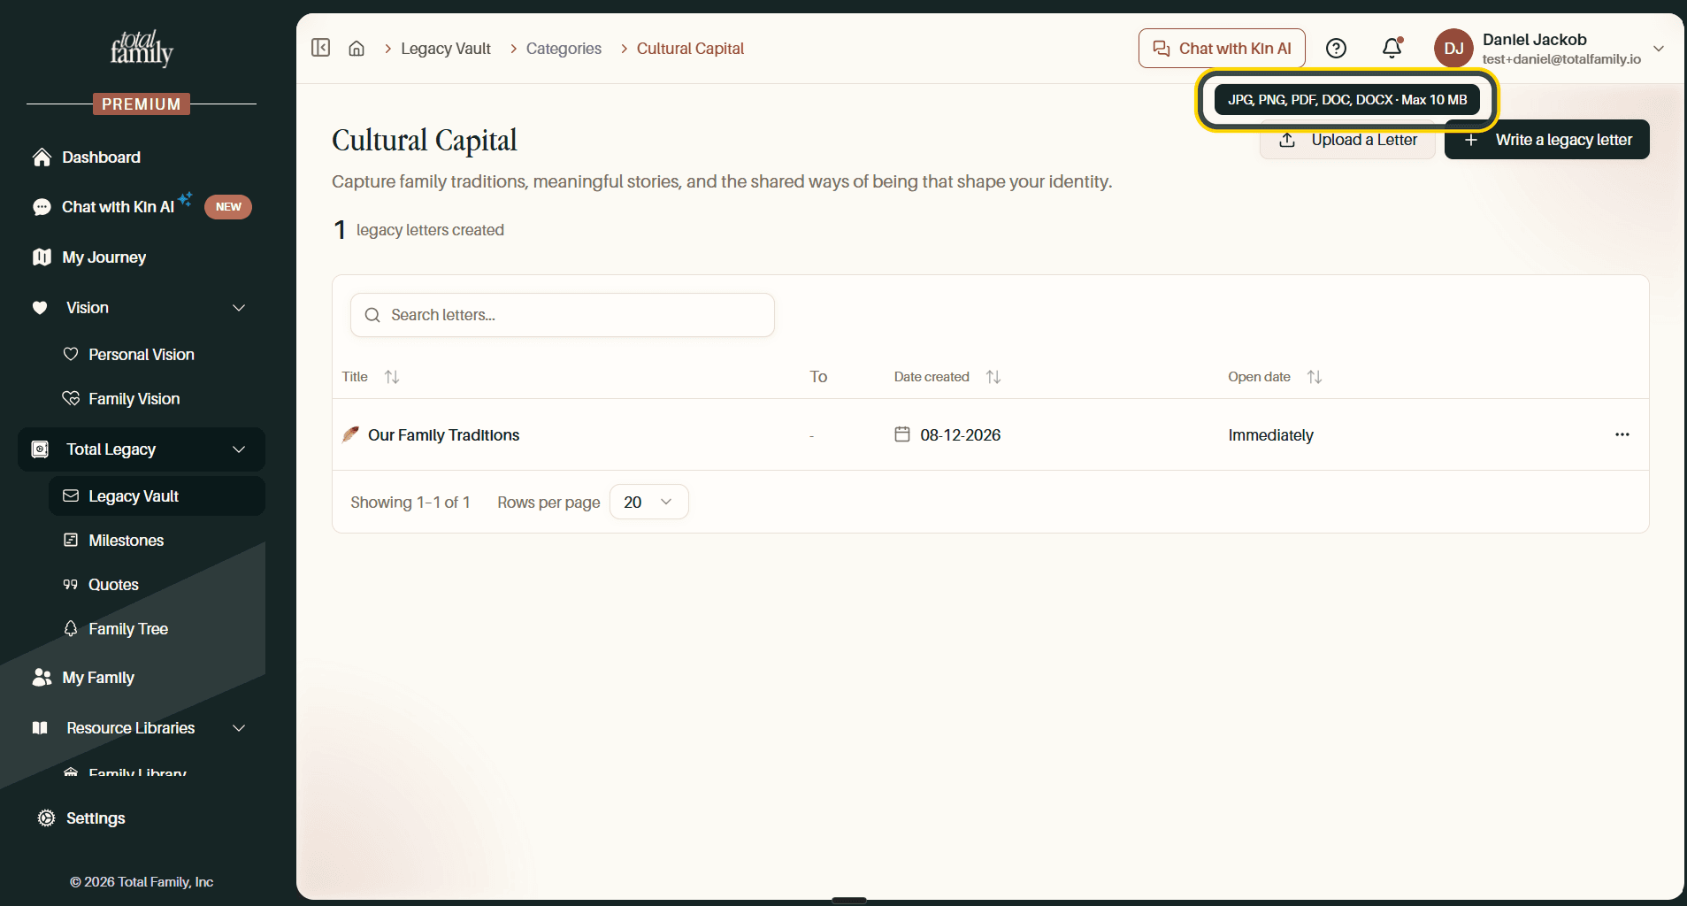Open Our Family Traditions letter
1687x906 pixels.
click(443, 435)
